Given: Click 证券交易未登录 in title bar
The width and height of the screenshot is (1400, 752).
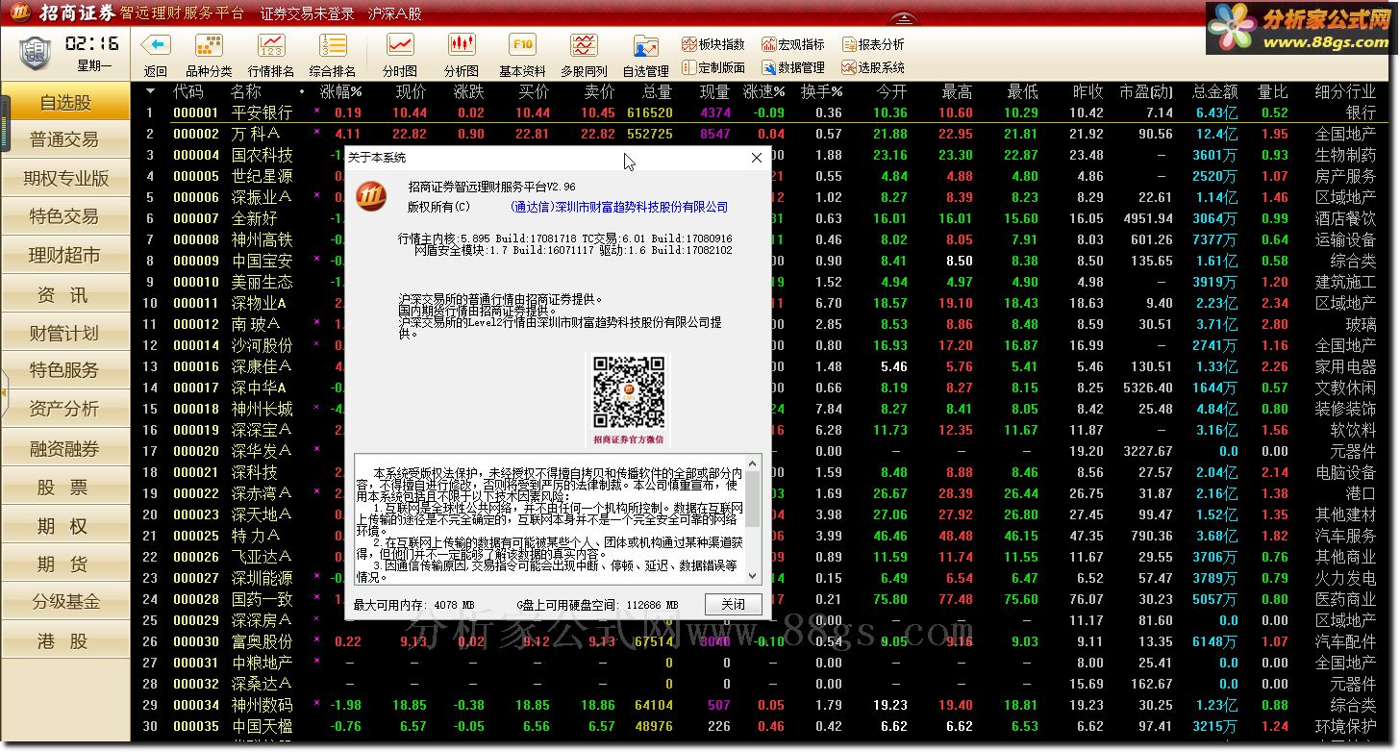Looking at the screenshot, I should pos(308,14).
